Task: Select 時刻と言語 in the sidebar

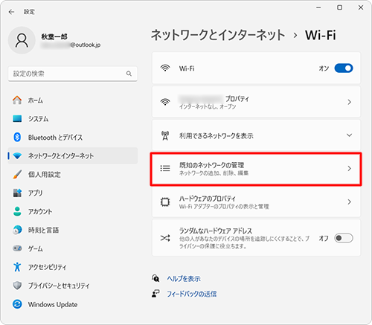Action: [73, 231]
